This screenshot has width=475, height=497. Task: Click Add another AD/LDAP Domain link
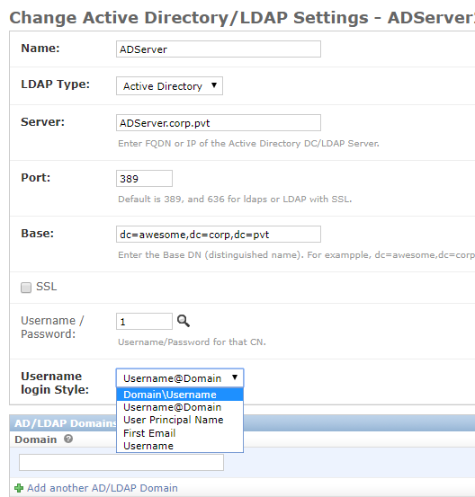point(103,488)
